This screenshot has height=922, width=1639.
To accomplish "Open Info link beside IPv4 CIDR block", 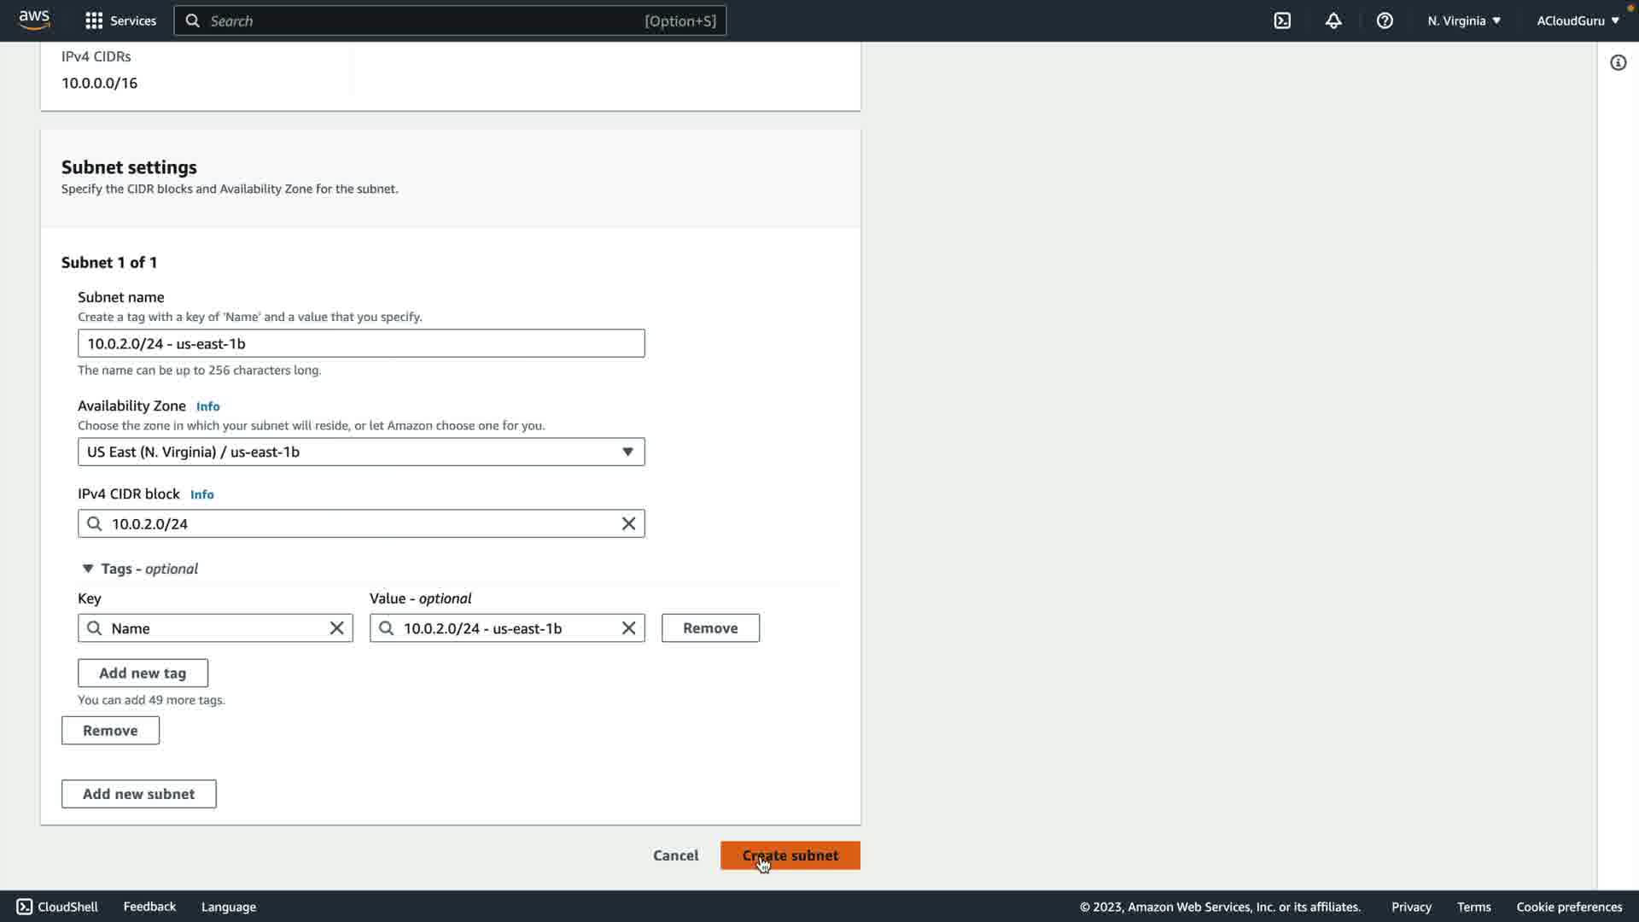I will click(201, 494).
